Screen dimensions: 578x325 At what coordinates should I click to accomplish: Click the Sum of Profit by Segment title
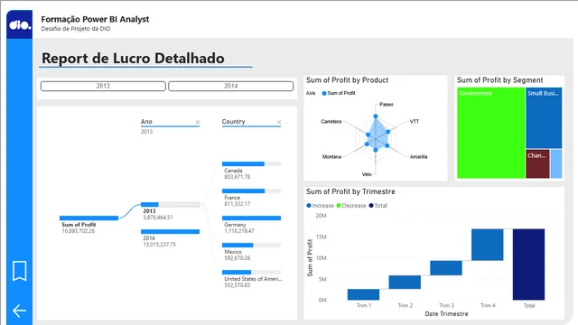499,80
